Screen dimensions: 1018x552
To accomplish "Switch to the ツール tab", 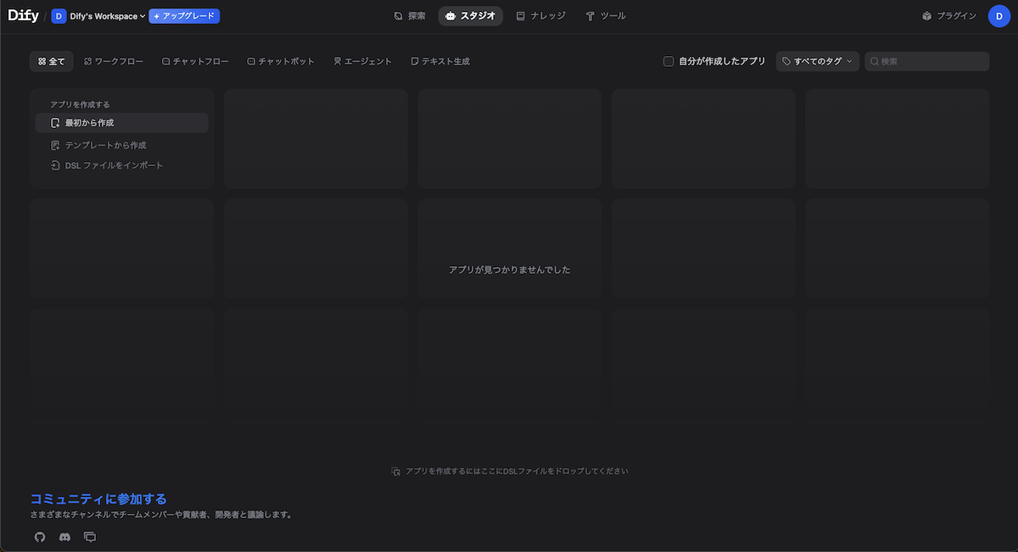I will point(606,16).
